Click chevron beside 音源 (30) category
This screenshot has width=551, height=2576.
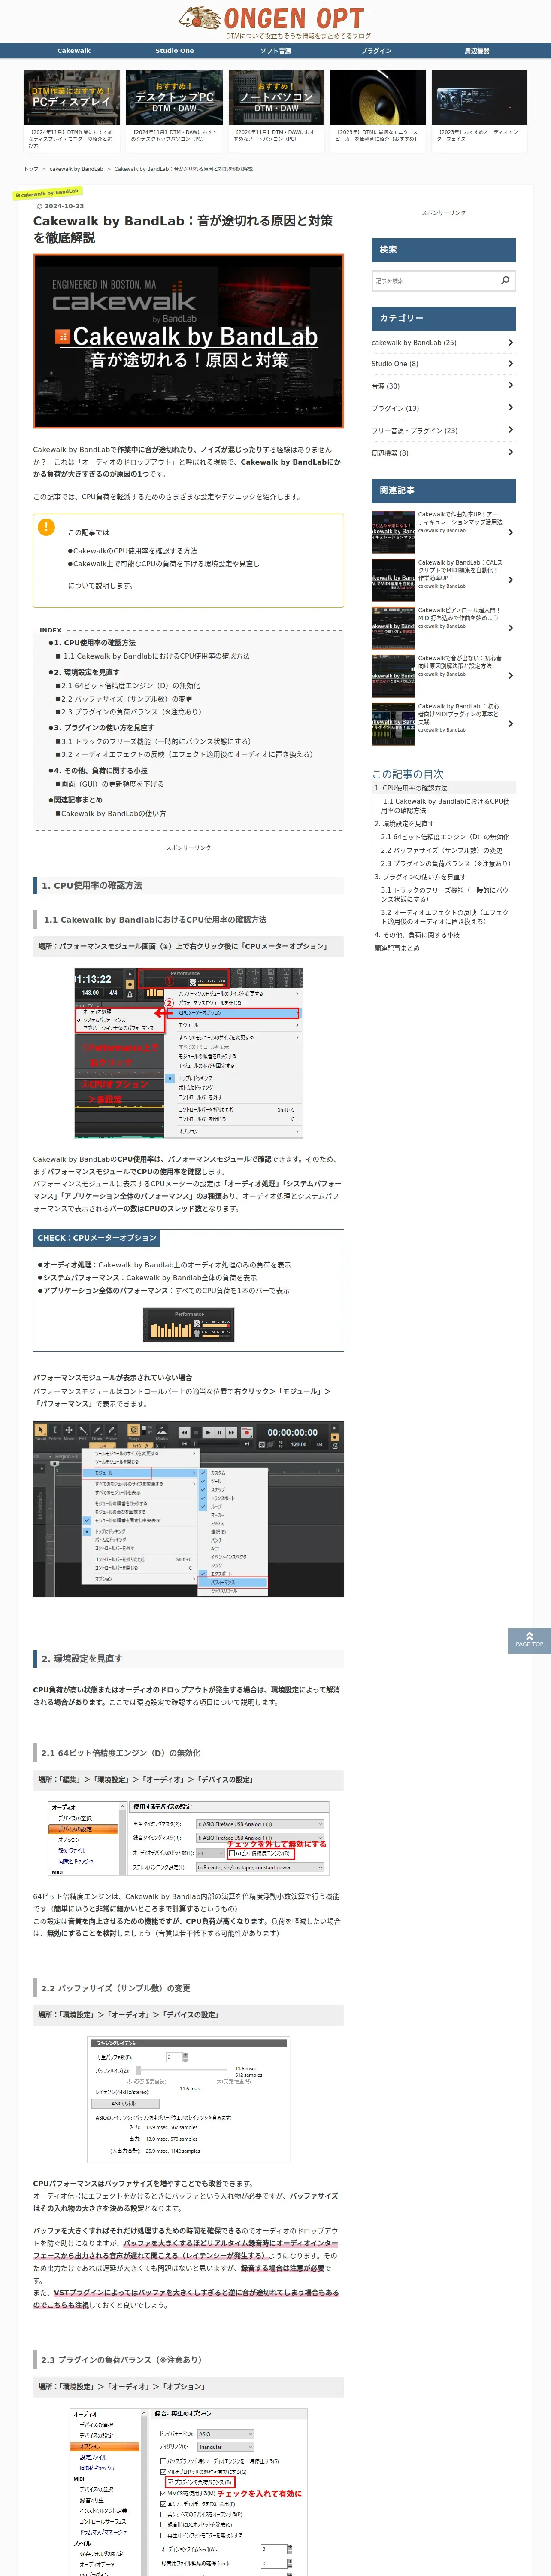[510, 385]
